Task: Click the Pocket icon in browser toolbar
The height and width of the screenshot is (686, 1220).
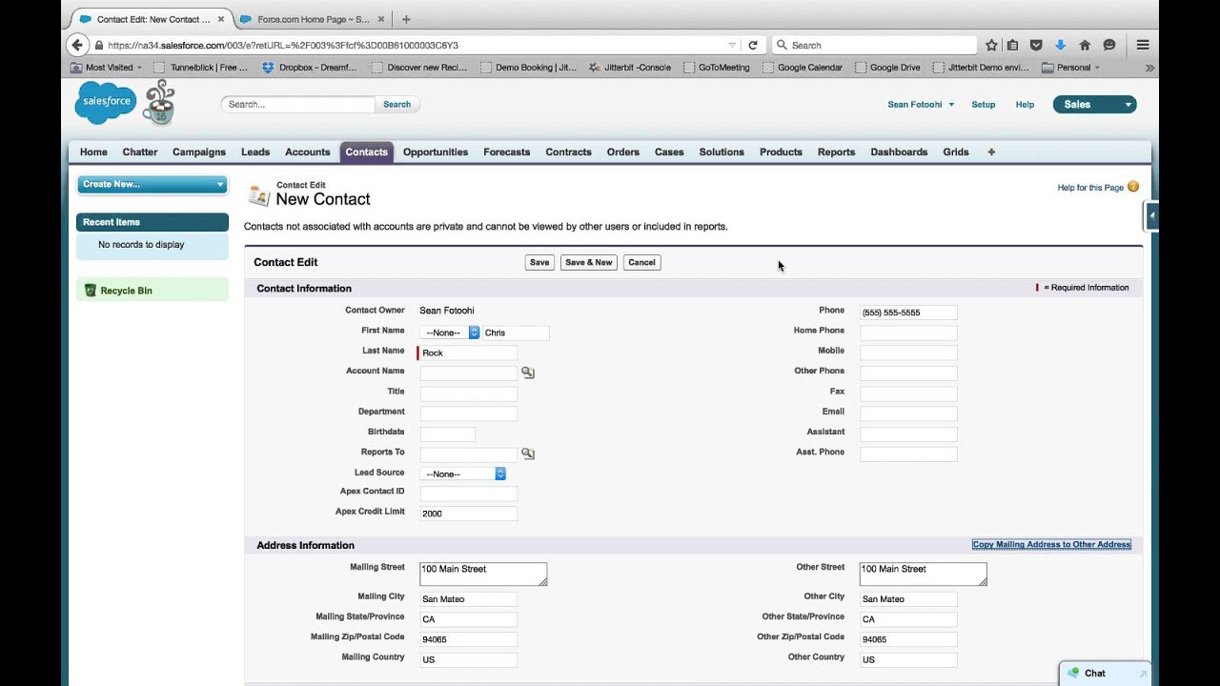Action: click(x=1036, y=45)
